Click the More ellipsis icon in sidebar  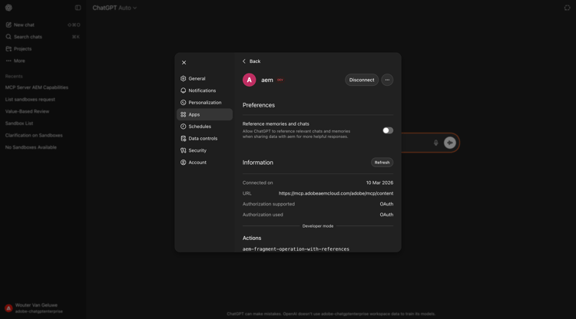coord(8,61)
